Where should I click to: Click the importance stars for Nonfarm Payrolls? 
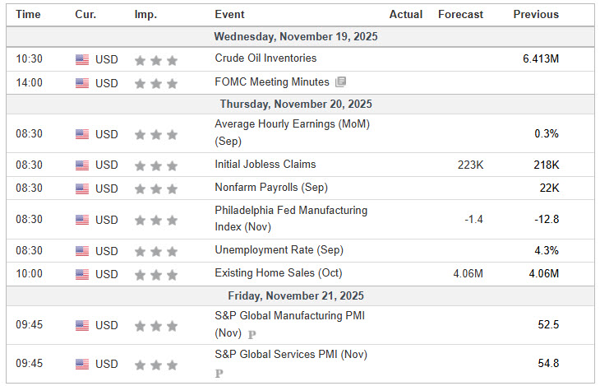click(155, 188)
